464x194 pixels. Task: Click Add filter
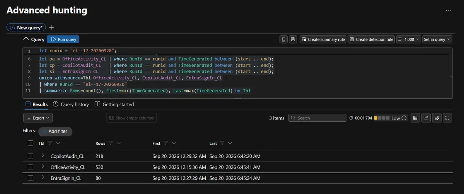coord(55,132)
